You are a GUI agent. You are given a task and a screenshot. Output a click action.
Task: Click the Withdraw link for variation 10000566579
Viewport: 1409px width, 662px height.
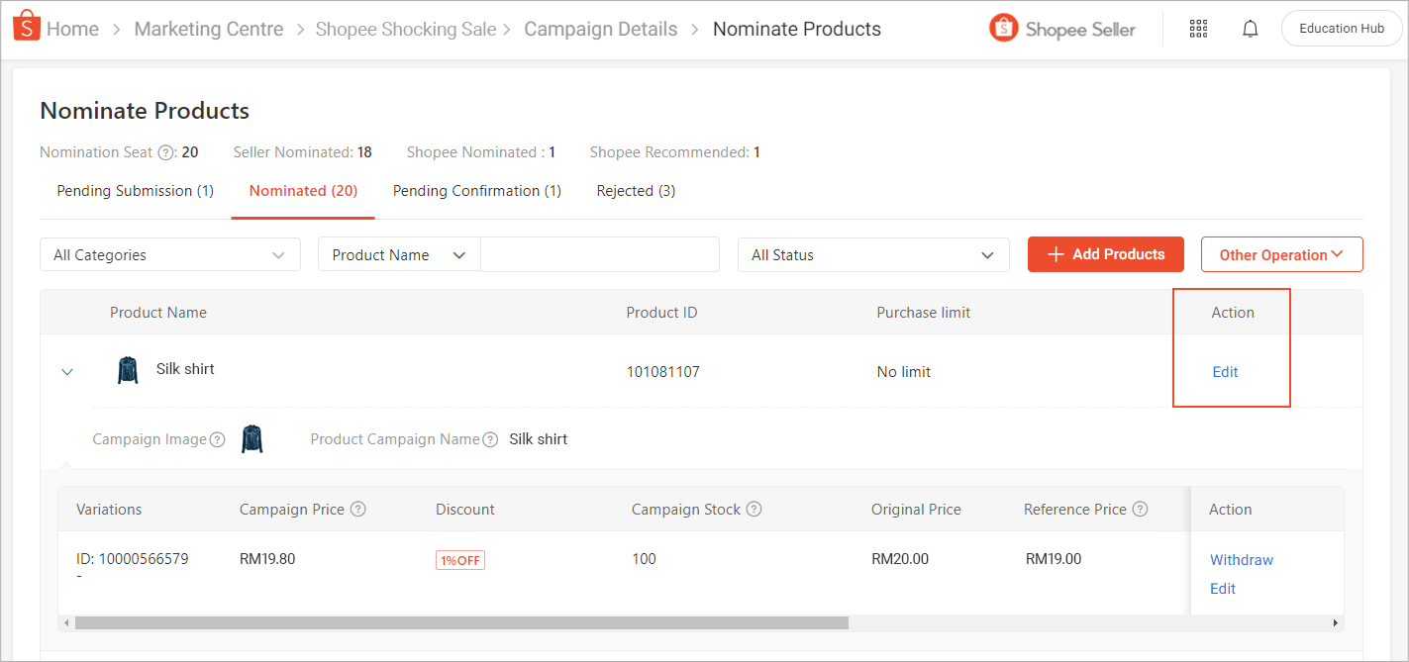point(1241,559)
